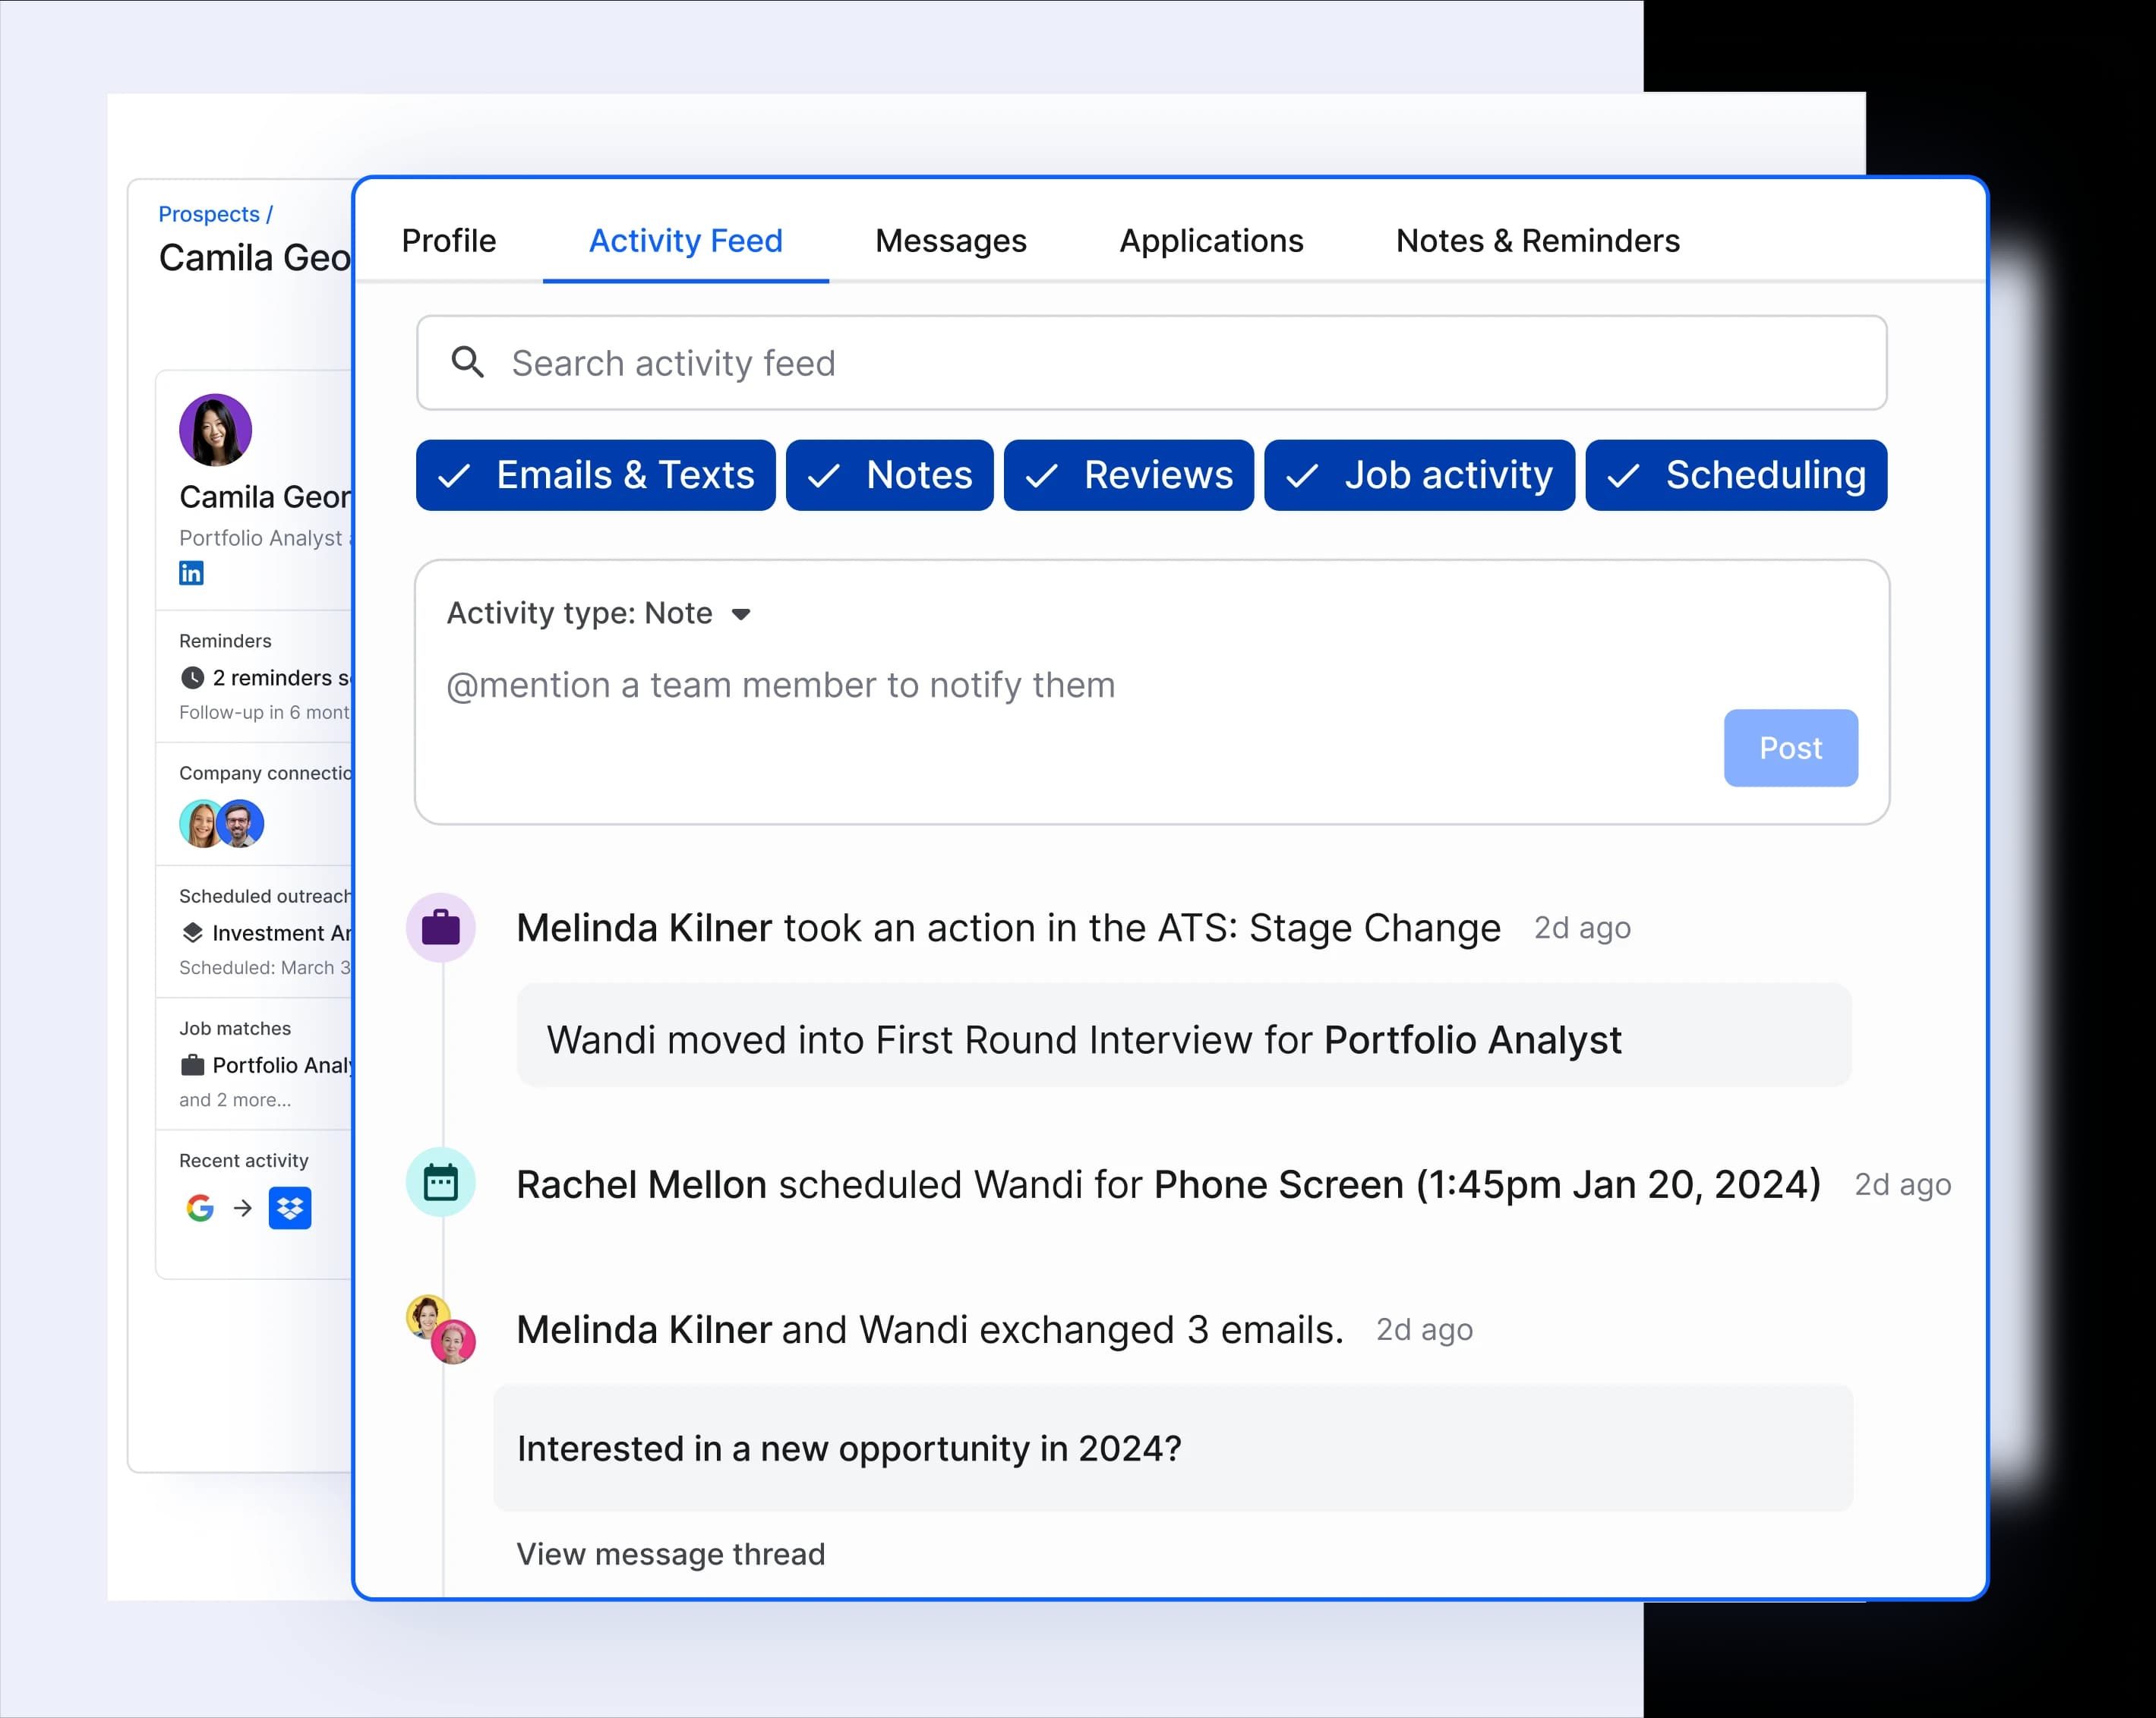Click the layers icon beside Investment outreach
This screenshot has width=2156, height=1718.
pos(192,932)
